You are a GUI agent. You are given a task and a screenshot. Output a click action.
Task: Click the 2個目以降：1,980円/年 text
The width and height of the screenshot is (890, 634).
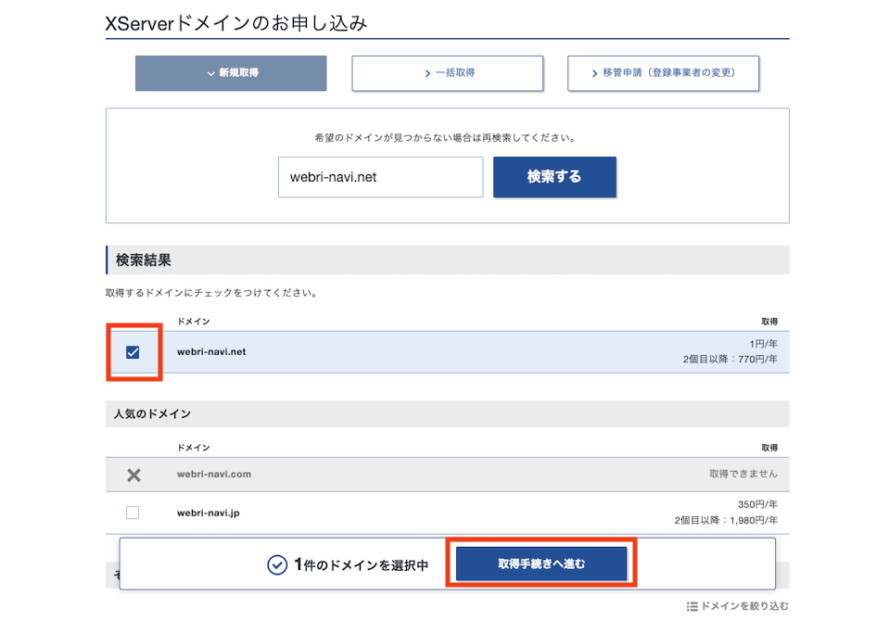tap(726, 521)
